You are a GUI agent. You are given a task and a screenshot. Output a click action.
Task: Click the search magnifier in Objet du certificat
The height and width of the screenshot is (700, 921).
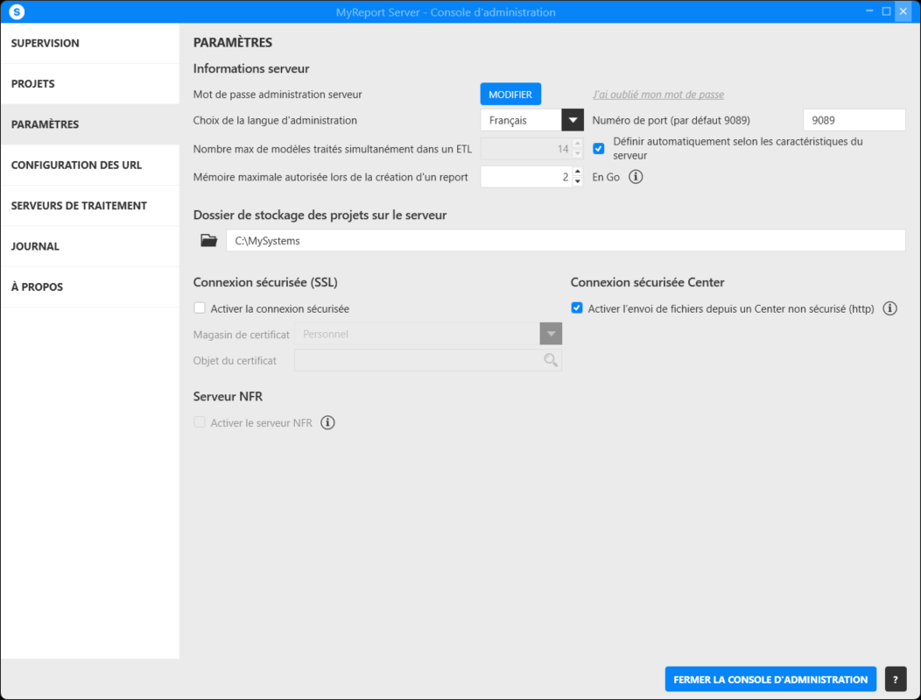coord(550,360)
